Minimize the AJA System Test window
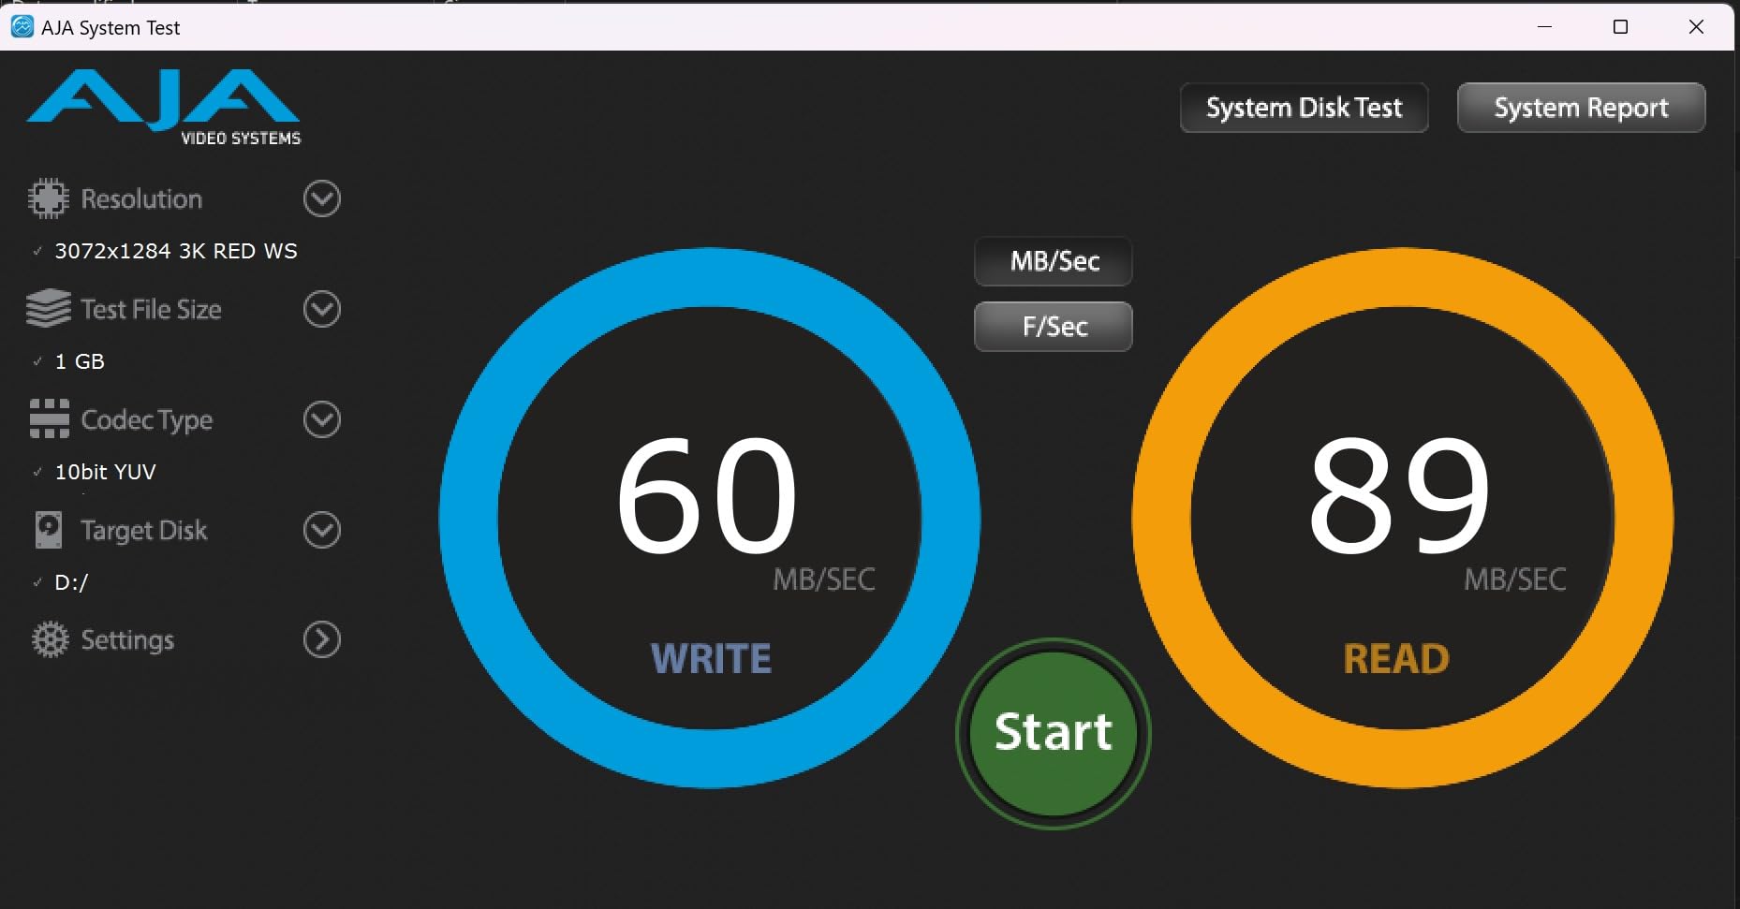Viewport: 1740px width, 909px height. click(1545, 27)
